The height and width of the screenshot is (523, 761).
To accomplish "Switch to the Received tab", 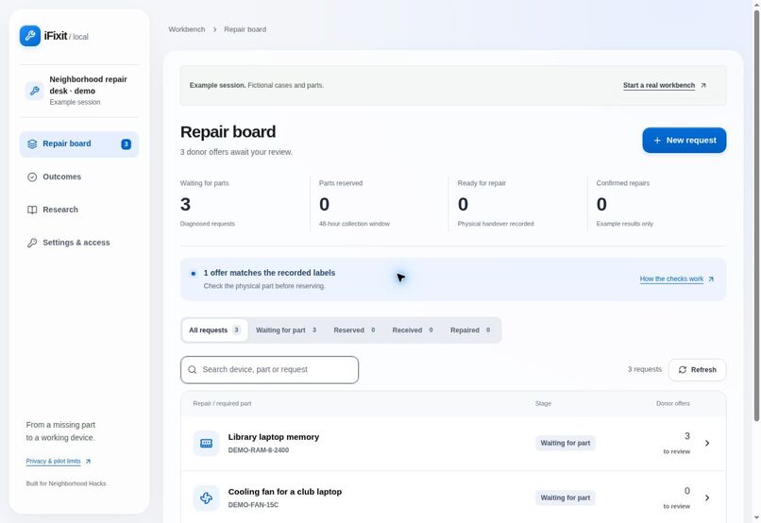I will tap(413, 330).
